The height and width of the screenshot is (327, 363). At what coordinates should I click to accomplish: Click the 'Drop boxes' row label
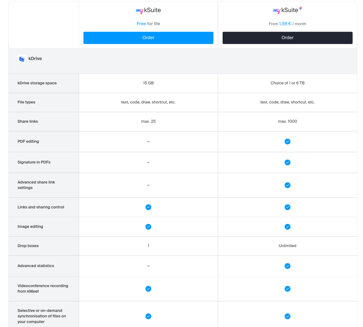pyautogui.click(x=28, y=246)
